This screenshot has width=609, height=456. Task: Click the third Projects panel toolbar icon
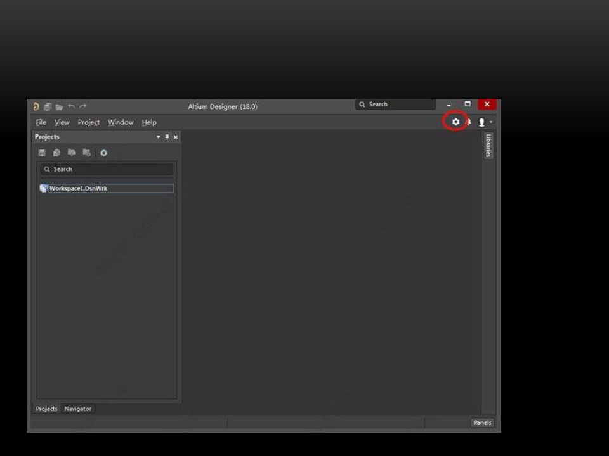tap(72, 153)
